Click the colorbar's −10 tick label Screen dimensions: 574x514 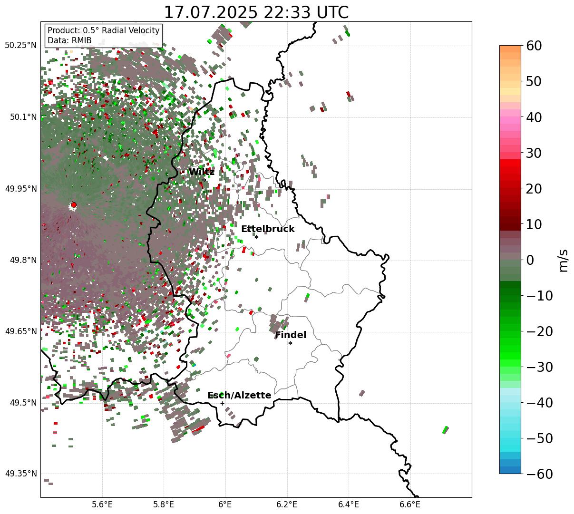point(539,295)
